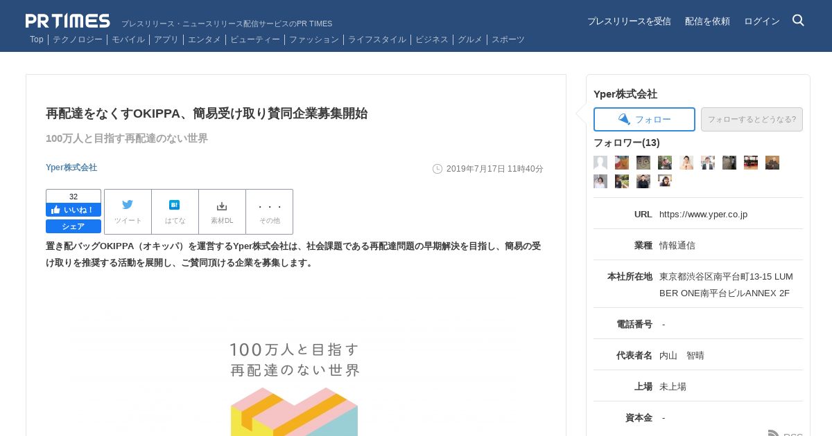
Task: Click 配信を依頼 link
Action: pyautogui.click(x=707, y=21)
